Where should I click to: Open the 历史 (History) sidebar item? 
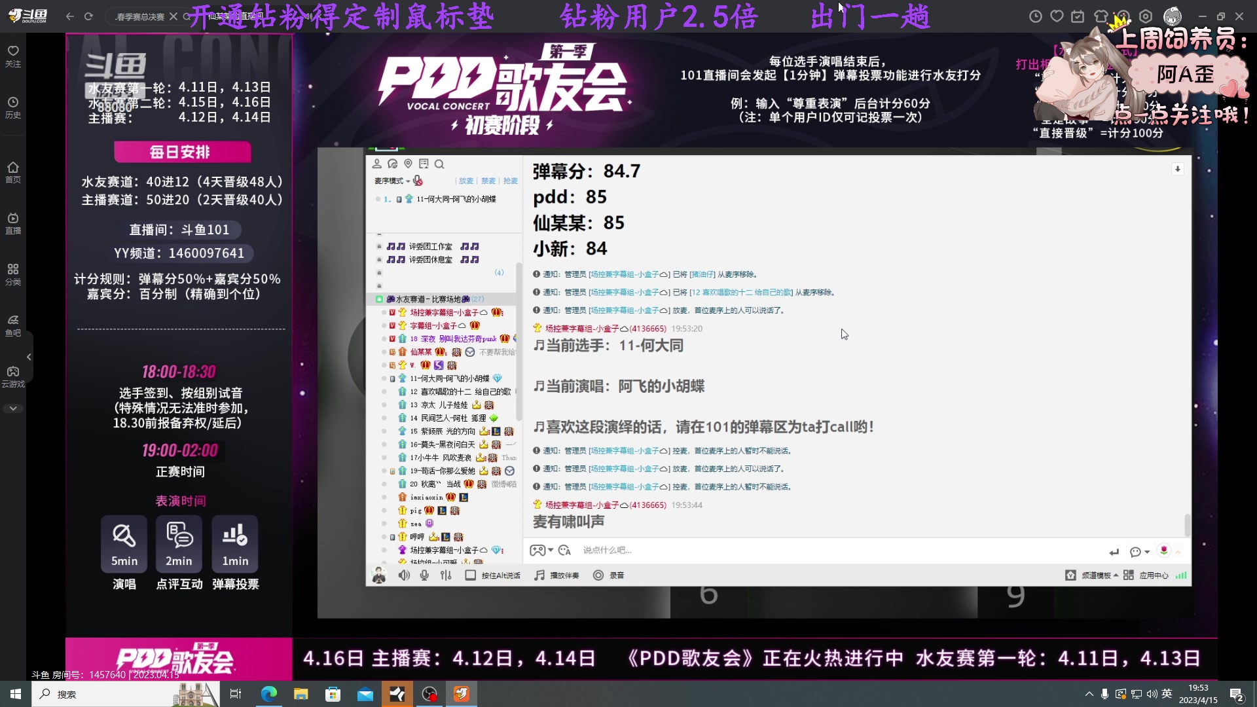point(13,107)
